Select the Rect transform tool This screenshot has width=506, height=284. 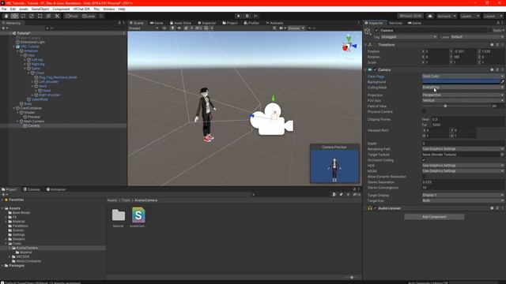(x=40, y=16)
